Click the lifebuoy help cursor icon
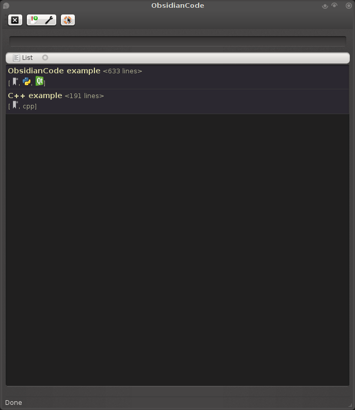Image resolution: width=355 pixels, height=410 pixels. (68, 20)
